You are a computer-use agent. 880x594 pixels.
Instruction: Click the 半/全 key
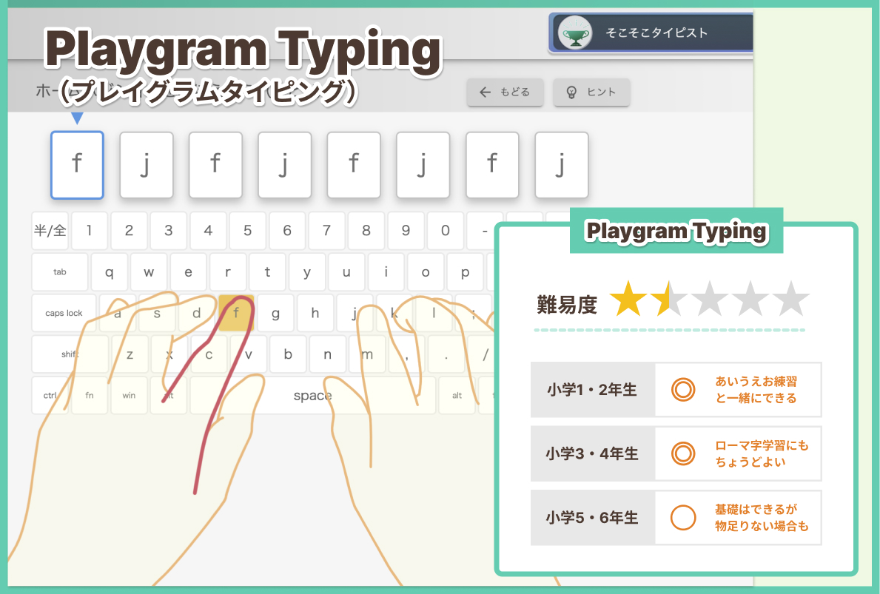click(50, 231)
